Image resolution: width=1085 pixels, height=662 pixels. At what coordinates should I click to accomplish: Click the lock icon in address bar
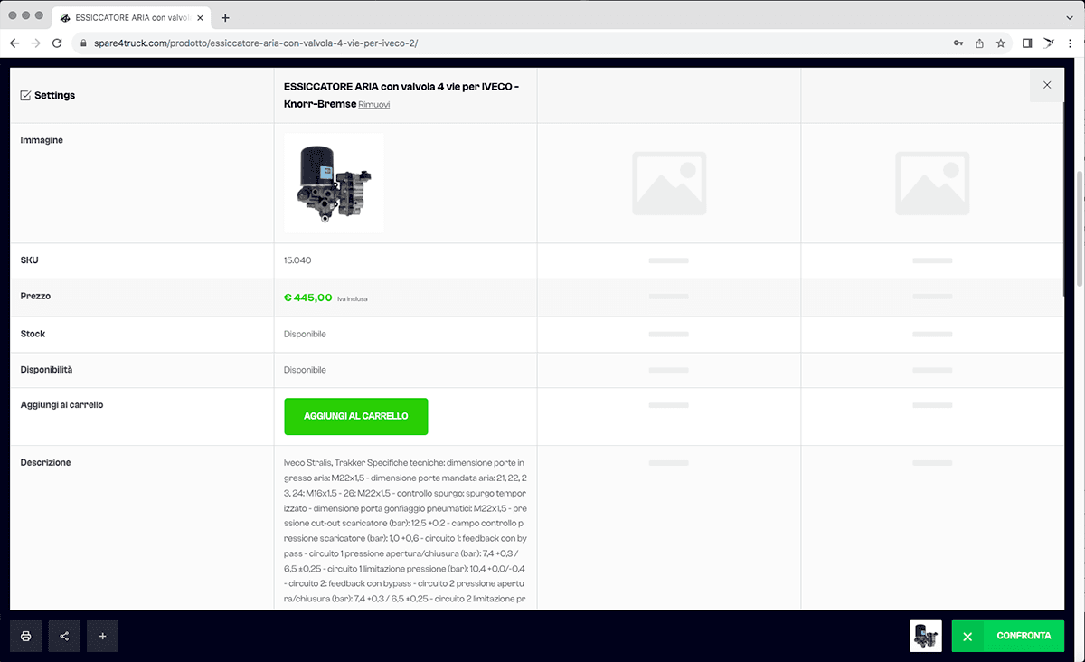[83, 43]
